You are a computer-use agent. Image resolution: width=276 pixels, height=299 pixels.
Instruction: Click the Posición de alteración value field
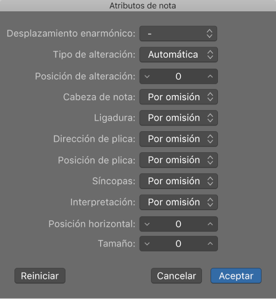coord(178,77)
